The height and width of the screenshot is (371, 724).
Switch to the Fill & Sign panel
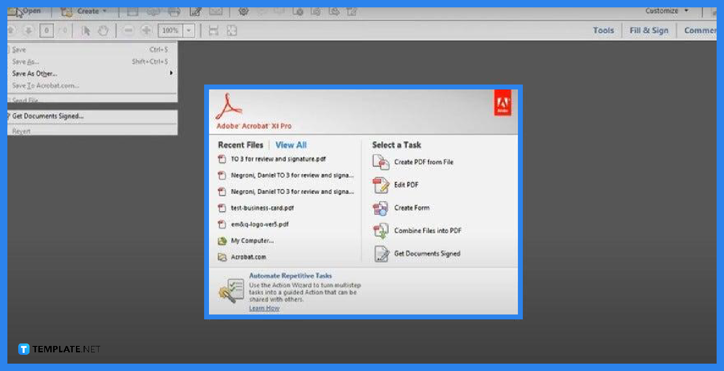(649, 30)
